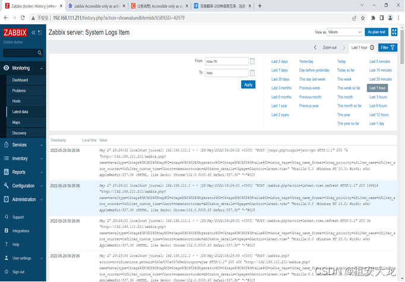Select Previous month range

tap(310, 97)
